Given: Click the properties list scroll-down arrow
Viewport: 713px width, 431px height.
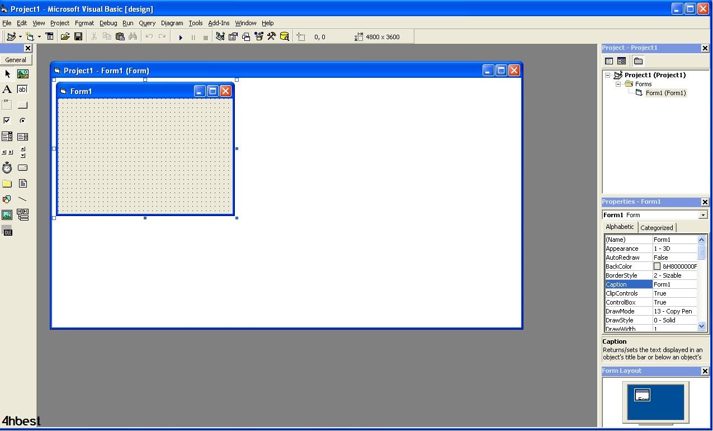Looking at the screenshot, I should click(x=702, y=326).
